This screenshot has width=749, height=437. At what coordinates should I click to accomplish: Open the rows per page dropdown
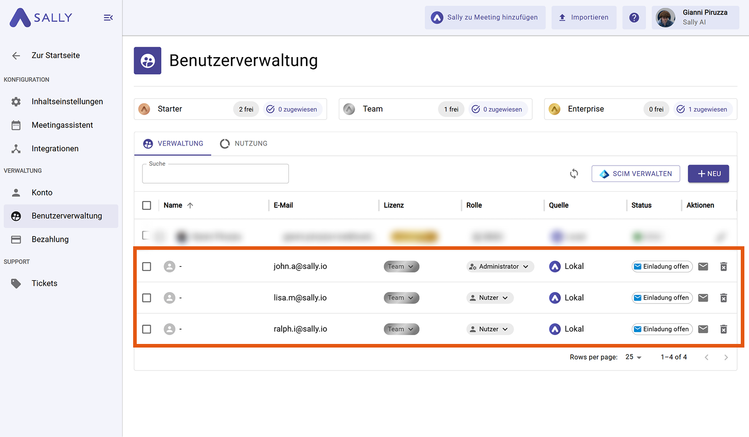pyautogui.click(x=633, y=357)
